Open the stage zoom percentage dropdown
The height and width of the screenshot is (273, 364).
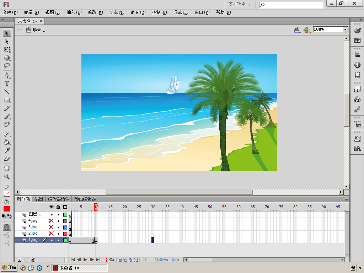345,30
